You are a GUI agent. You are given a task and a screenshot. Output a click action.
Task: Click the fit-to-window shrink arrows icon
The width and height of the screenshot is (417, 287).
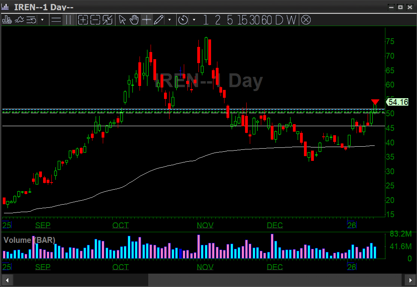tap(108, 20)
